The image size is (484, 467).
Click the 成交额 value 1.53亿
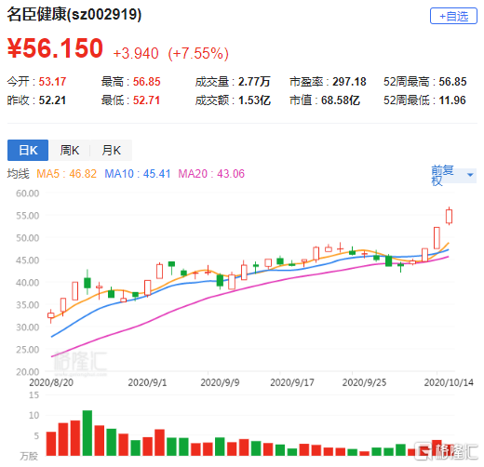(x=254, y=100)
